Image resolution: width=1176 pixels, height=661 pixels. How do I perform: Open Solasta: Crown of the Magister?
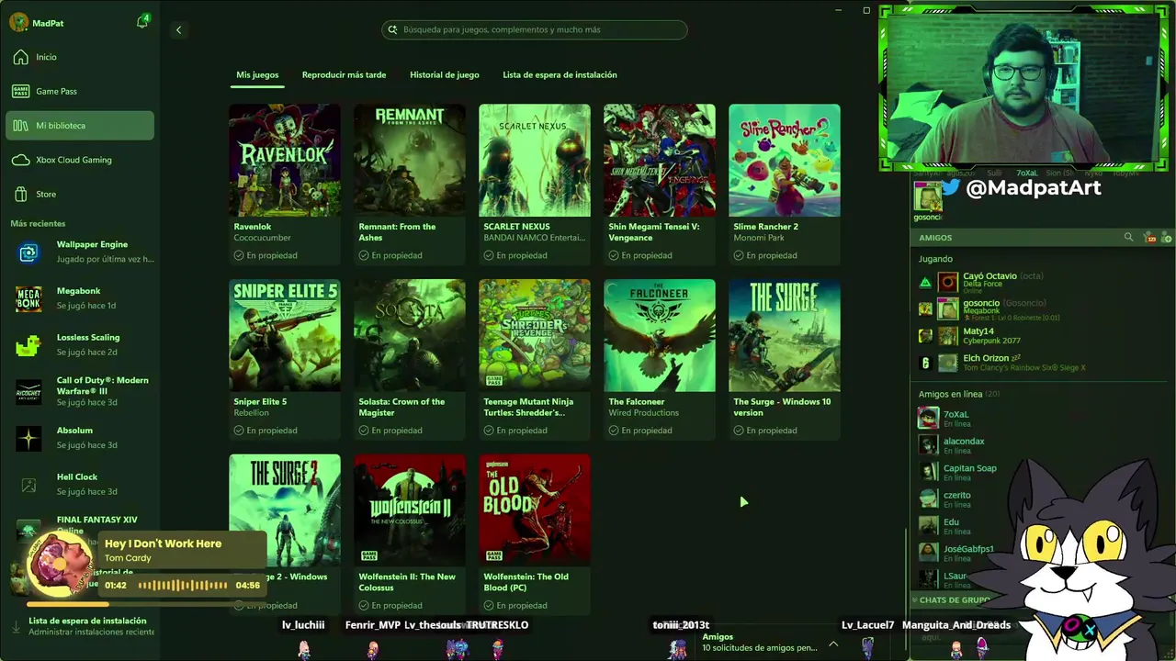pos(410,359)
